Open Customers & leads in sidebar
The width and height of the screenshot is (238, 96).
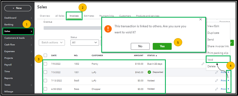[x=15, y=38]
